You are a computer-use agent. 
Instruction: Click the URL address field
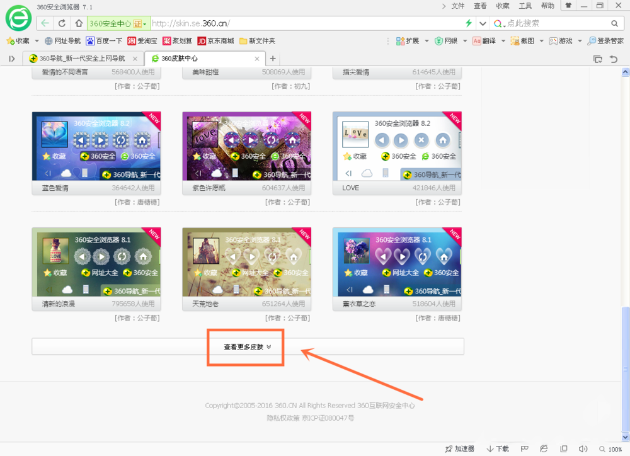click(307, 23)
